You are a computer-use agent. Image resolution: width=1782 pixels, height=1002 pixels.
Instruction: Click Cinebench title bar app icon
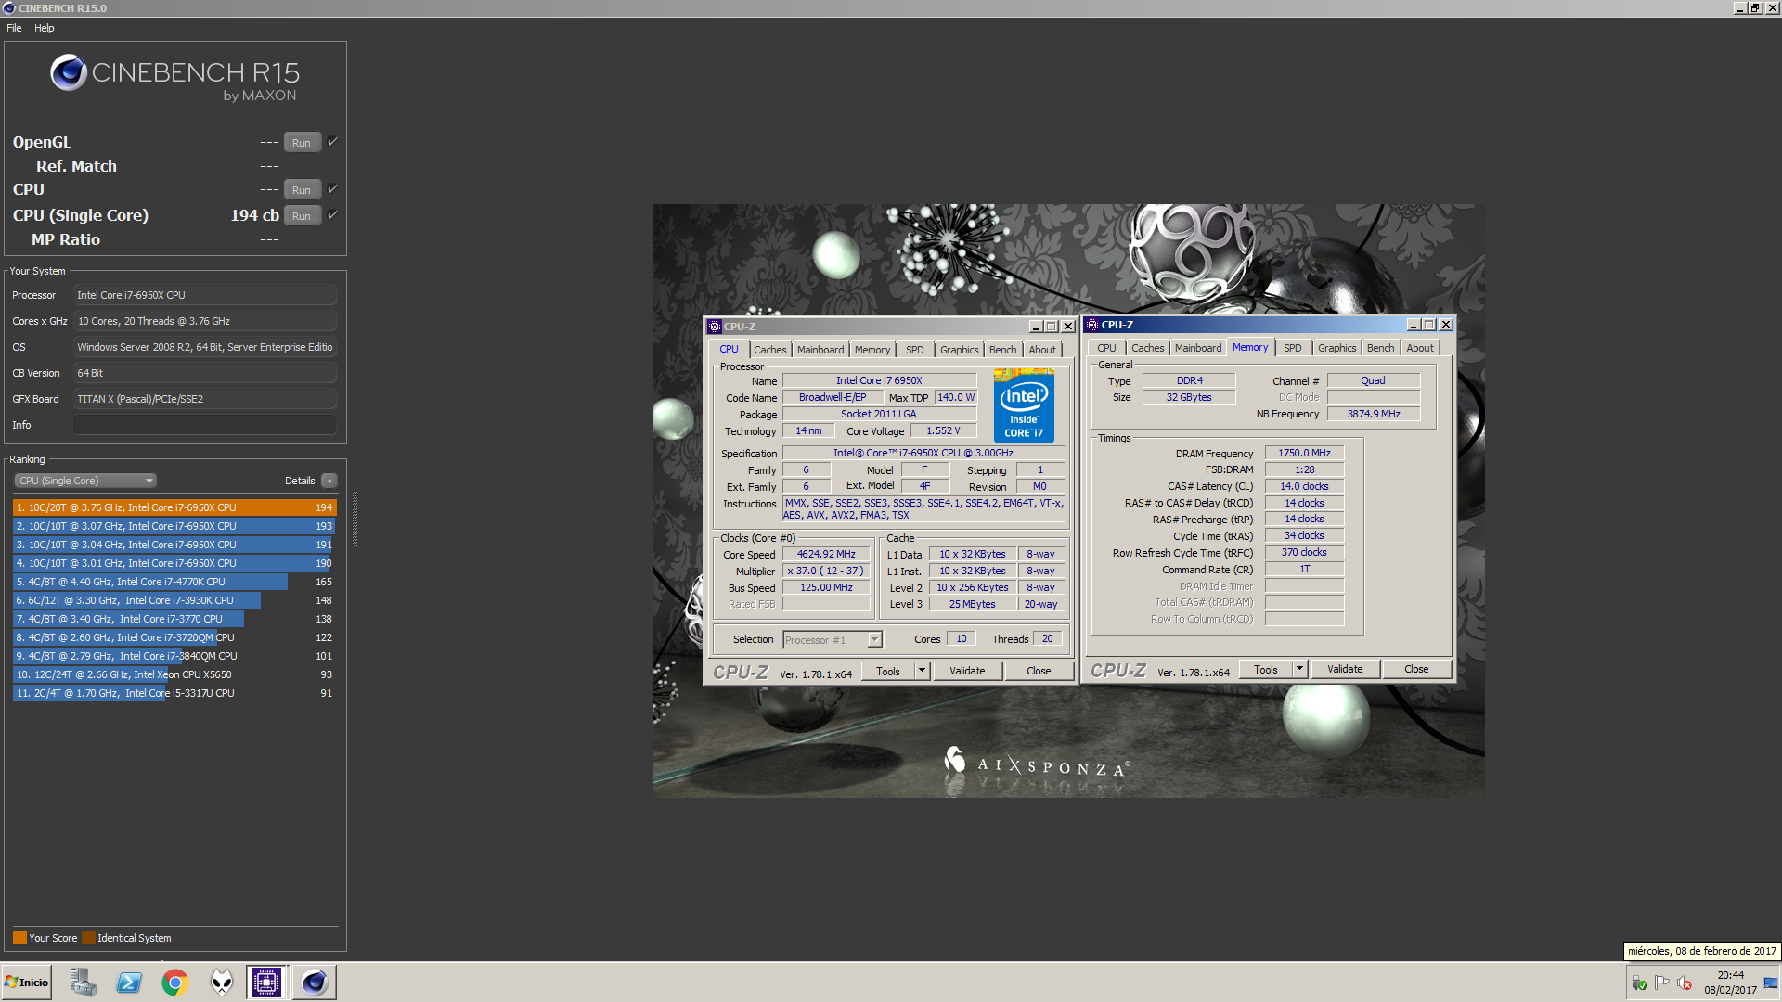point(9,7)
